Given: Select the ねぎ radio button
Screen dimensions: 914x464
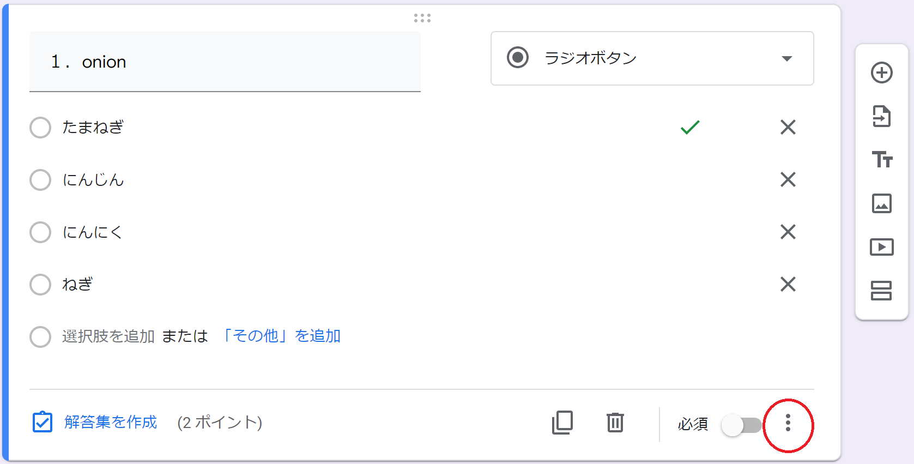Looking at the screenshot, I should tap(40, 285).
